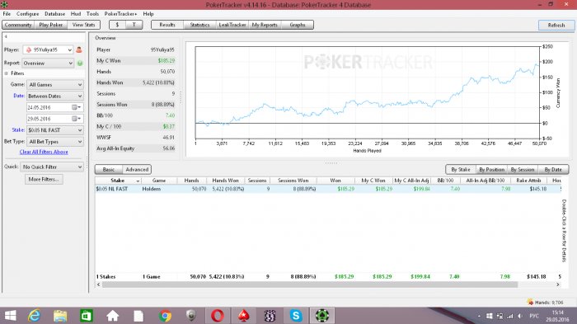
Task: Open Opera browser from the taskbar
Action: 217,316
